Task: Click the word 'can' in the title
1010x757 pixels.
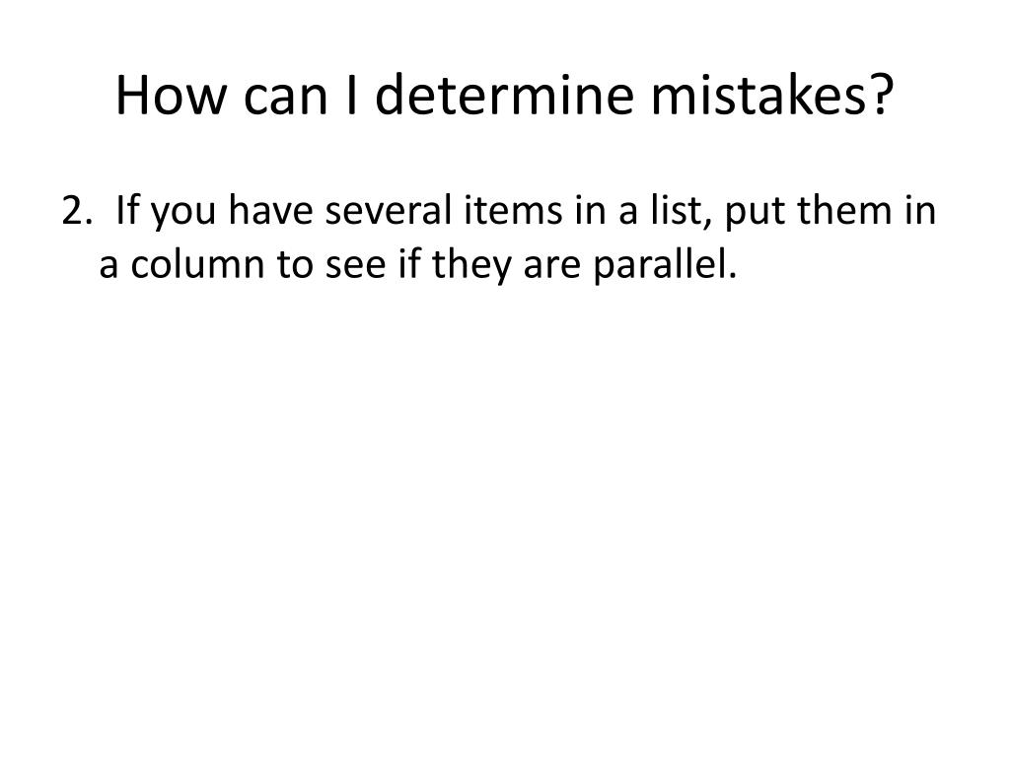Action: pos(285,97)
